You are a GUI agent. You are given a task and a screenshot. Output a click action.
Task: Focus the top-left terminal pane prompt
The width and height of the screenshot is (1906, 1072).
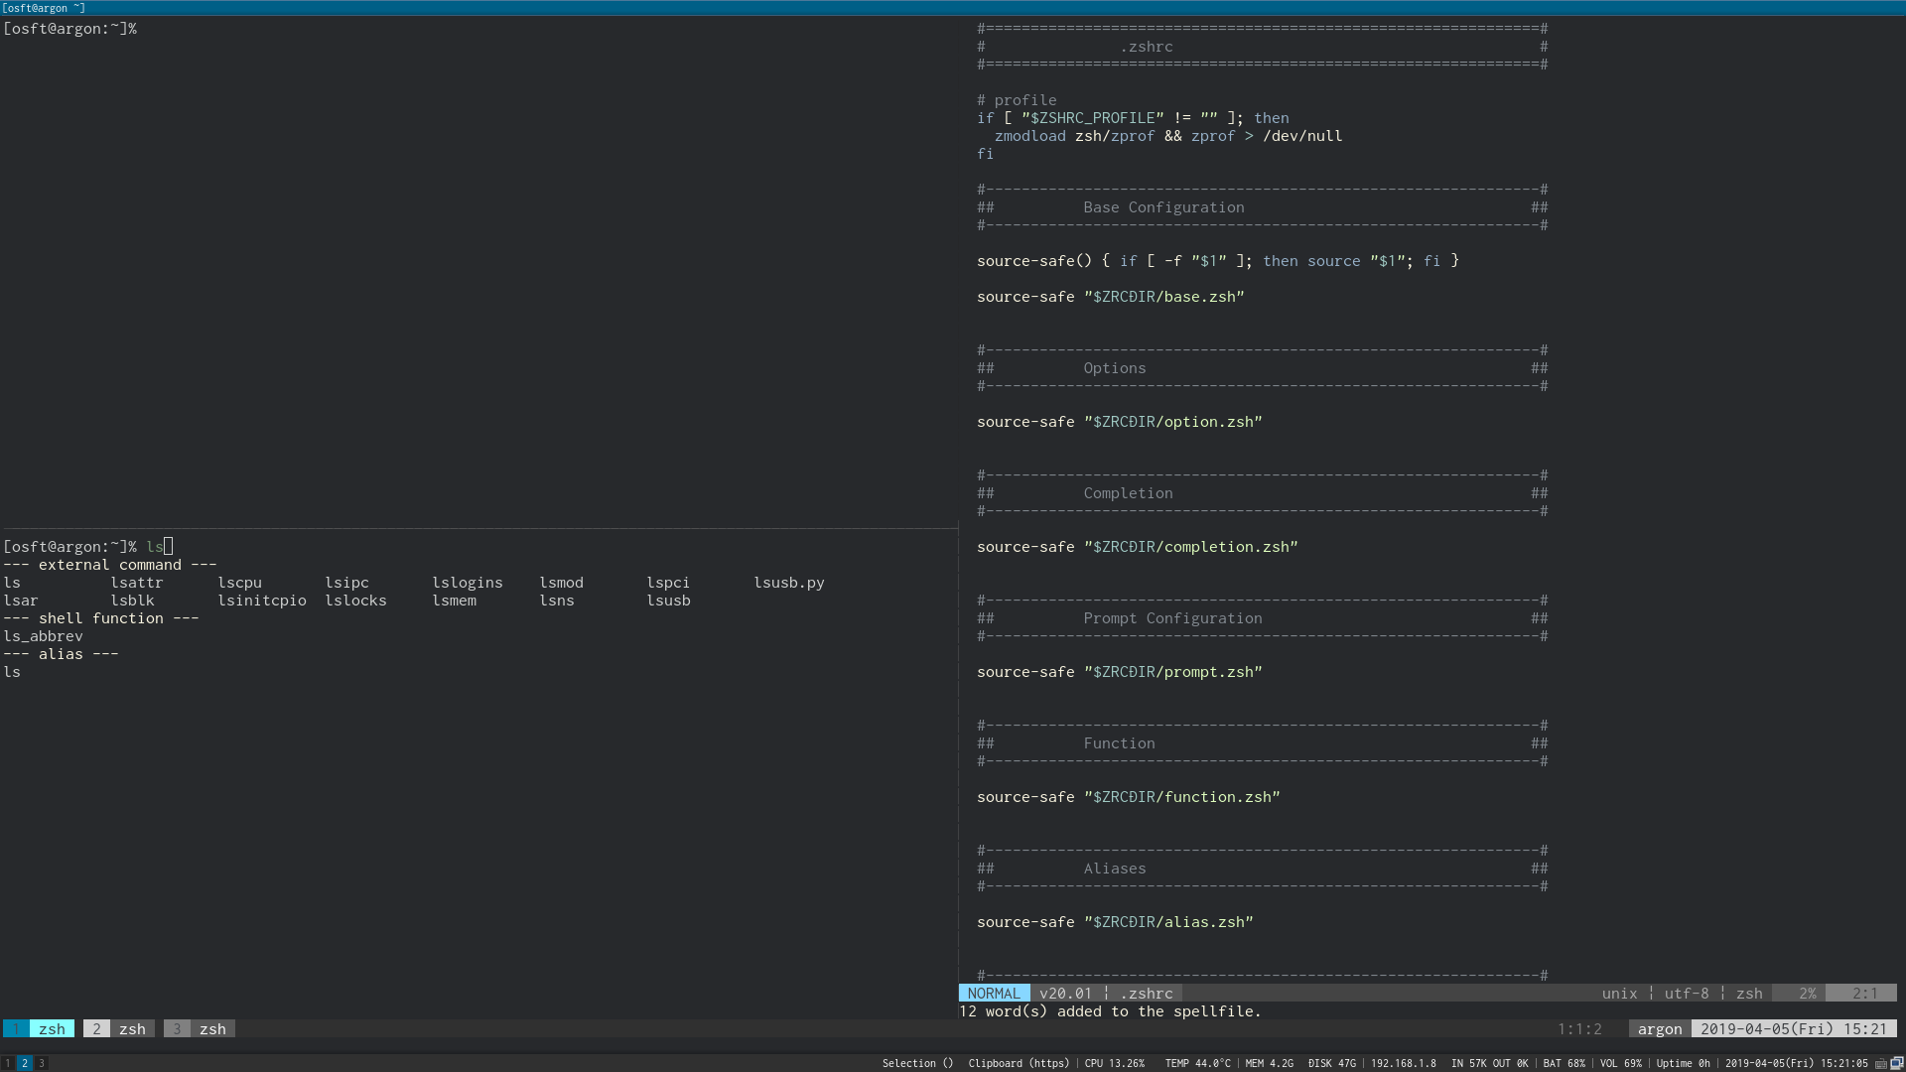tap(69, 29)
